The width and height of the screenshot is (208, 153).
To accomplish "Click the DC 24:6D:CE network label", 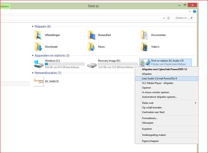I will pyautogui.click(x=52, y=81).
